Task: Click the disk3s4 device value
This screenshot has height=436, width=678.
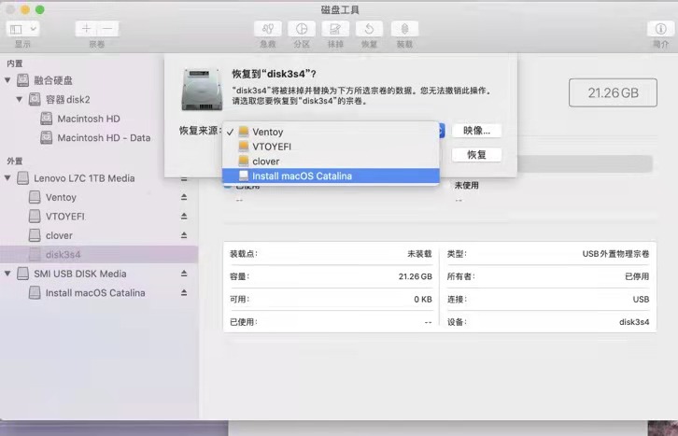Action: (x=634, y=322)
